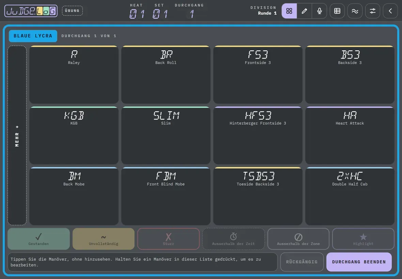
Task: Tap the Toeside Backside 3 pad
Action: coord(258,196)
